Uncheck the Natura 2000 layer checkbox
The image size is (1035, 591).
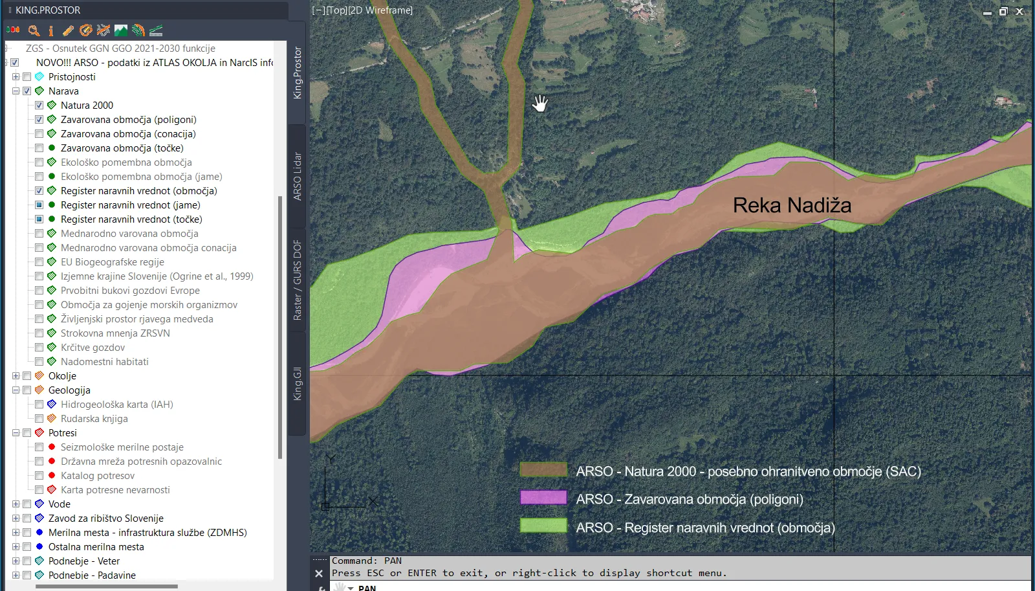click(x=39, y=106)
